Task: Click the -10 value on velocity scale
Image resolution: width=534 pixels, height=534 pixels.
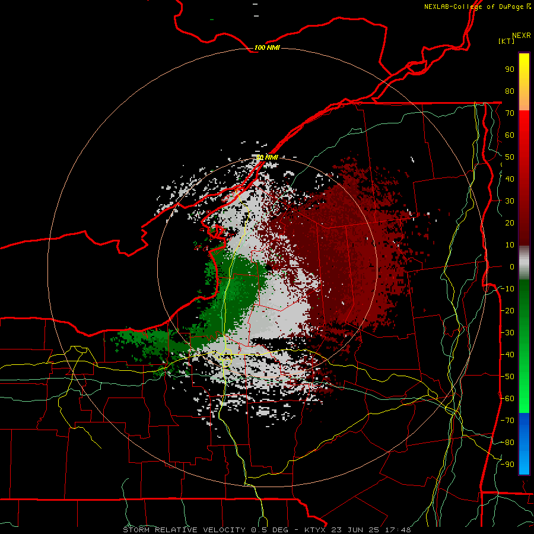Action: (x=507, y=289)
